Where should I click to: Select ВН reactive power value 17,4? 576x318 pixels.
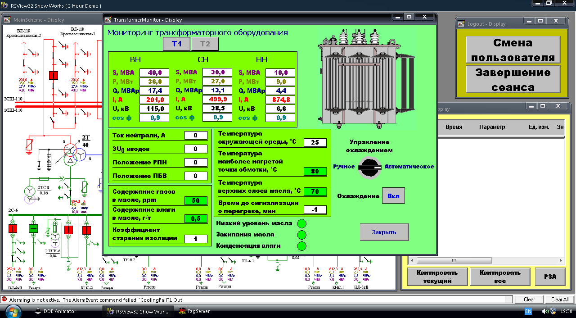154,91
